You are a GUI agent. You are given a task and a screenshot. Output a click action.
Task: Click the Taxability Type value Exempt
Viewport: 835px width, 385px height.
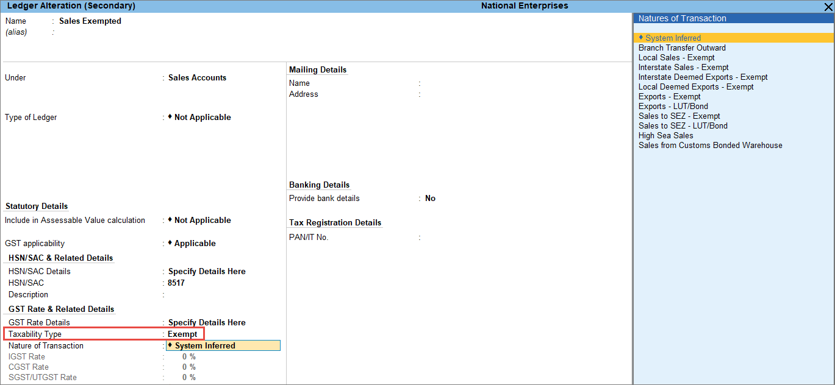(182, 334)
